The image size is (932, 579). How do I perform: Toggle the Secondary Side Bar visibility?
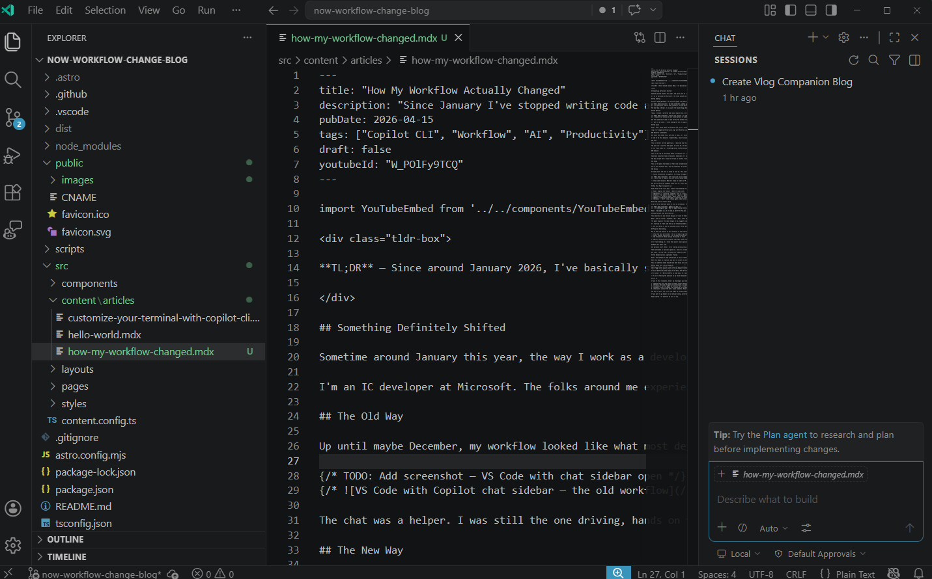831,10
